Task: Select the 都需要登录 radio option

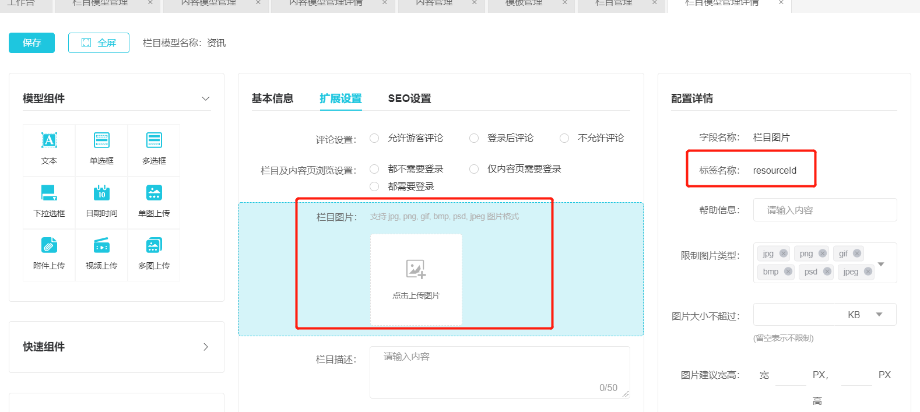Action: (x=375, y=186)
